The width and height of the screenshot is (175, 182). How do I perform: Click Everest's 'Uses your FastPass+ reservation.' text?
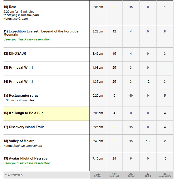click(27, 39)
